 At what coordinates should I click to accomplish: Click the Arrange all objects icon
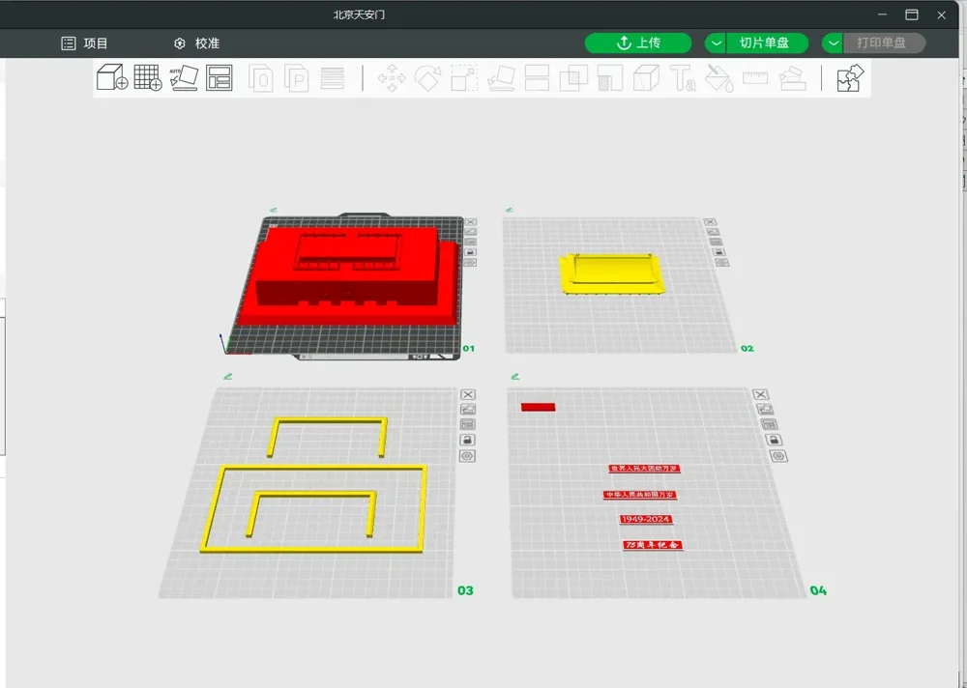220,77
